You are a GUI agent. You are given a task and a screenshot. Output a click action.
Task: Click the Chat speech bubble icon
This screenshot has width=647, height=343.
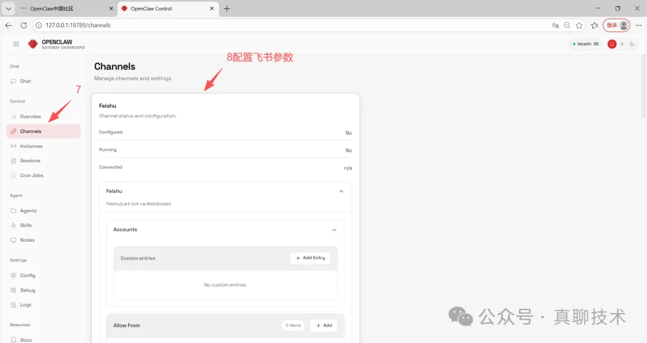tap(13, 81)
